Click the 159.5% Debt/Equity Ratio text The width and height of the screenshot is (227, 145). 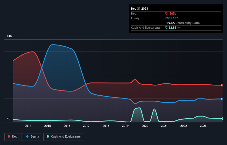coord(182,23)
